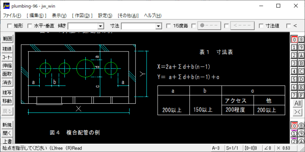The width and height of the screenshot is (305, 152).
Task: Activate the 移動 move tool
Action: tap(8, 101)
